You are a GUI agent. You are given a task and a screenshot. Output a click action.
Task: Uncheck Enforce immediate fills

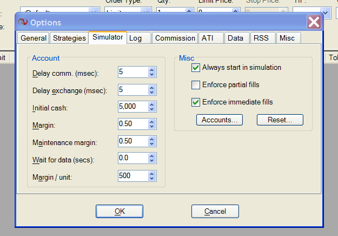196,102
